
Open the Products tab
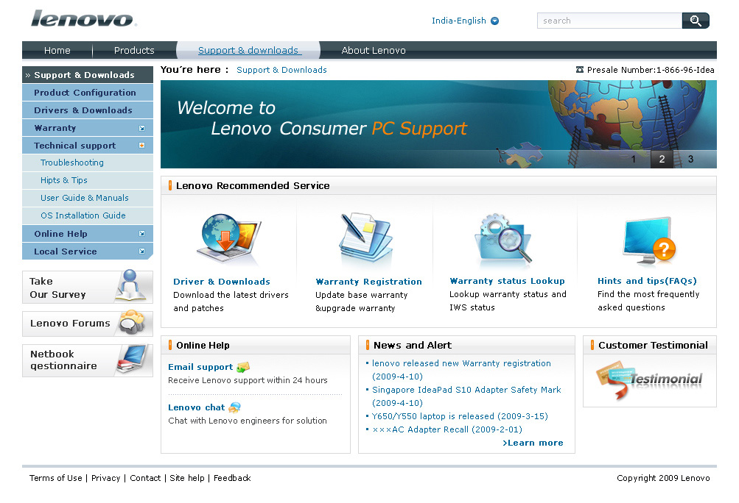click(x=134, y=50)
